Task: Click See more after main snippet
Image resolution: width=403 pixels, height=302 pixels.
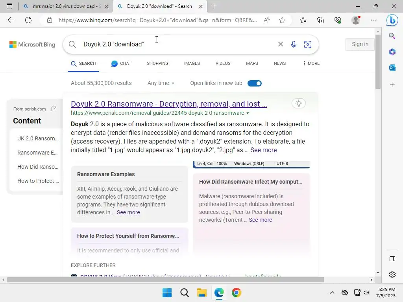Action: (263, 150)
